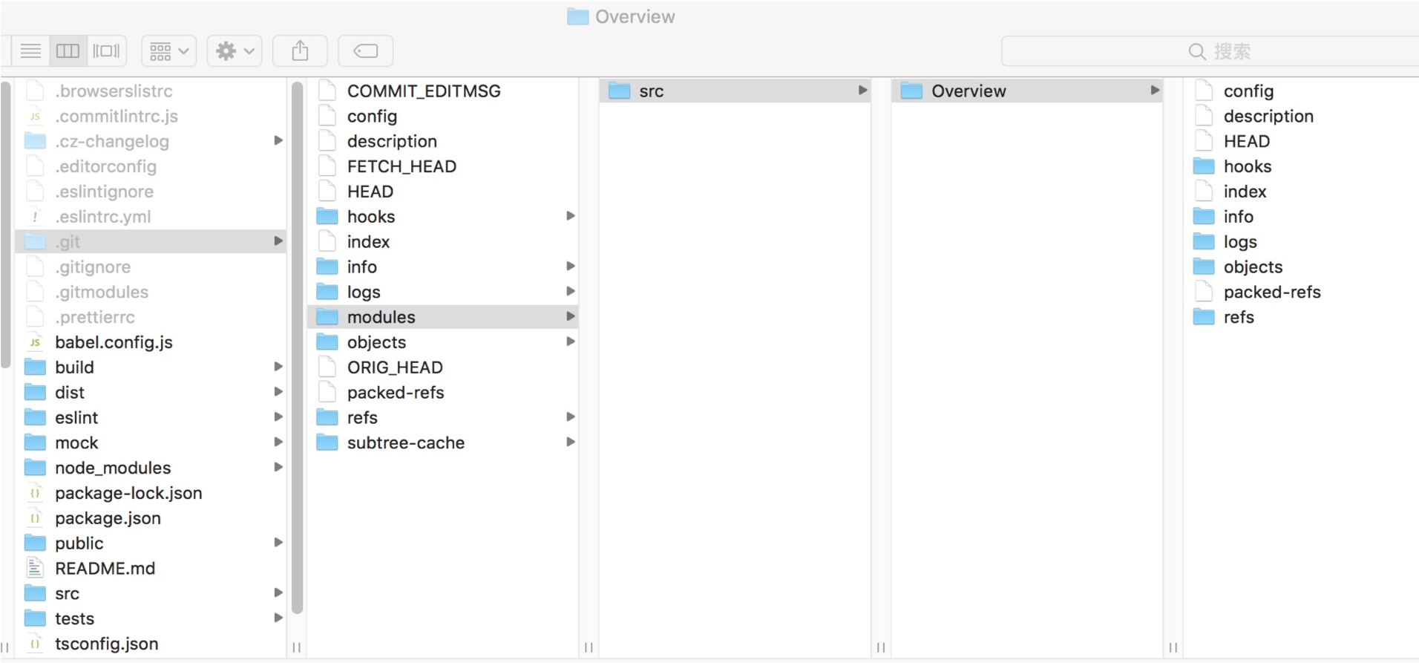Select COMMIT_EDITMSG file
This screenshot has height=663, width=1419.
pyautogui.click(x=423, y=91)
